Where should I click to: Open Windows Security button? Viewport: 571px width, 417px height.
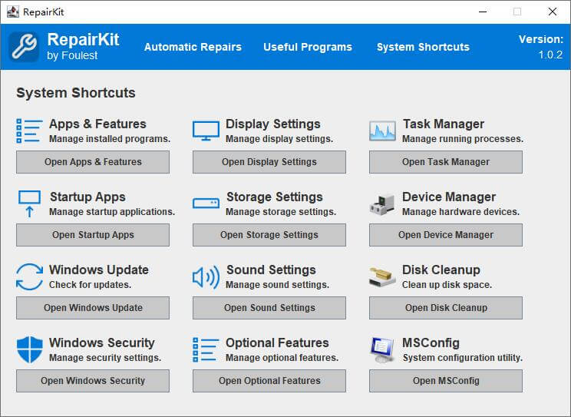point(93,381)
